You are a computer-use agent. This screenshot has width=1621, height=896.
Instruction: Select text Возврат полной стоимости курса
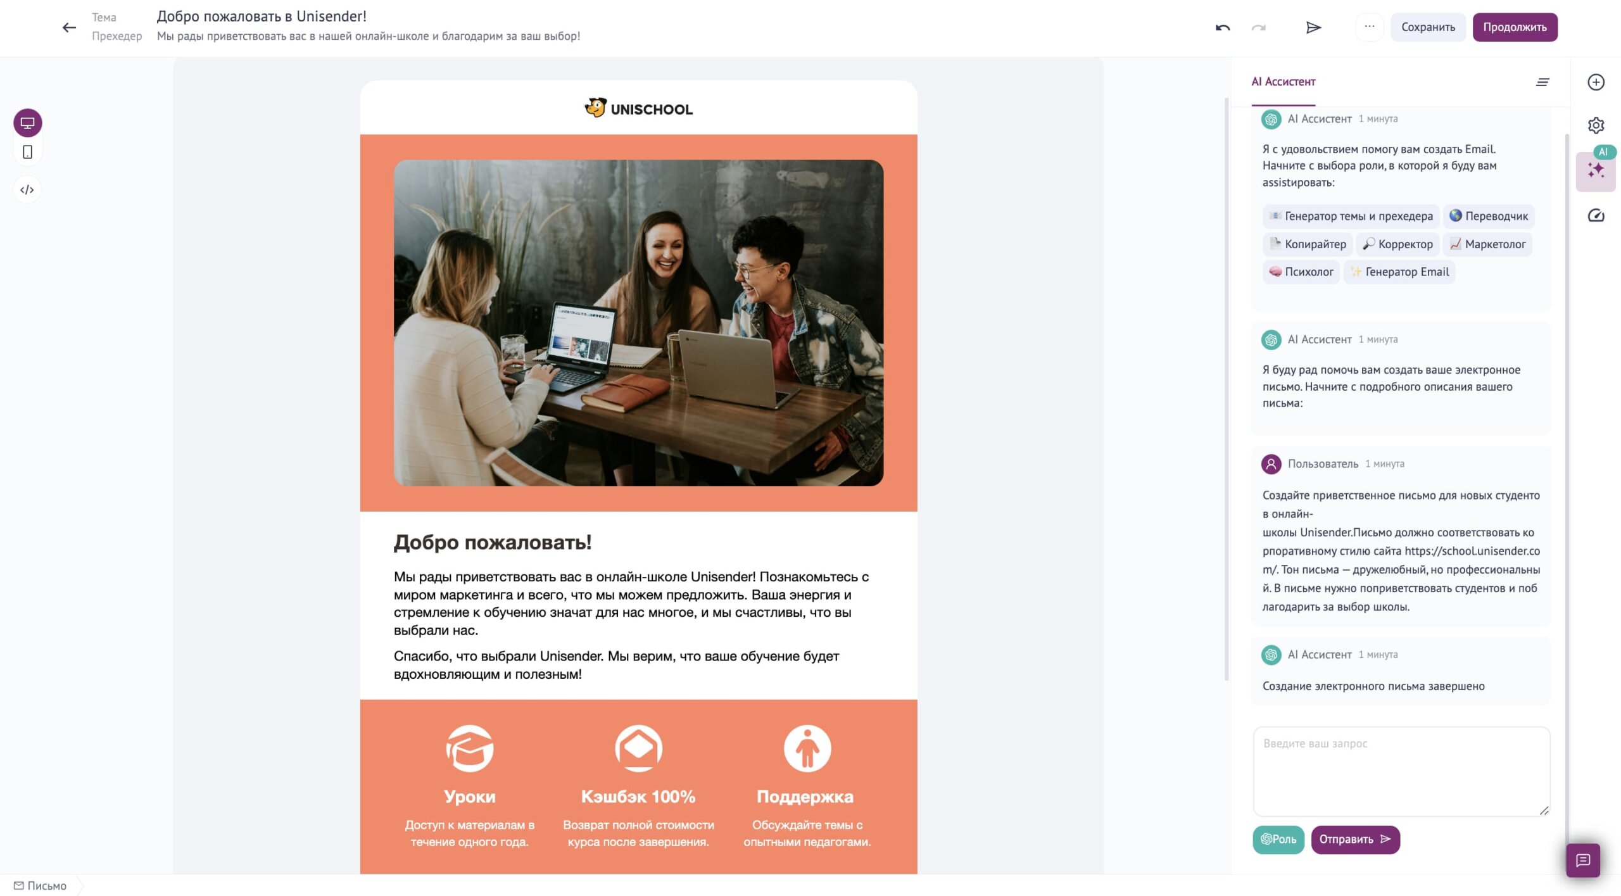(638, 833)
